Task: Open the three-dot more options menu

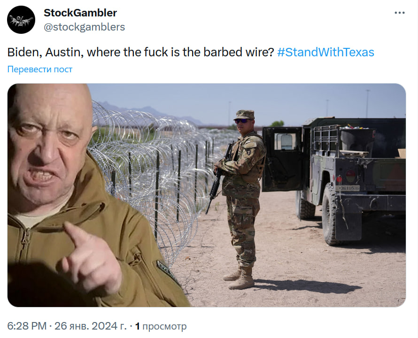Action: 399,13
